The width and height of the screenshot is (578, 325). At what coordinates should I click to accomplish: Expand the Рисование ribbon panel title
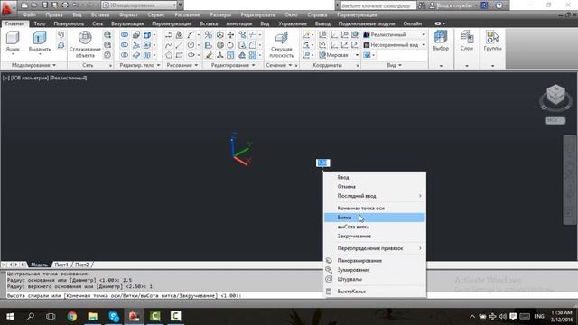click(182, 65)
